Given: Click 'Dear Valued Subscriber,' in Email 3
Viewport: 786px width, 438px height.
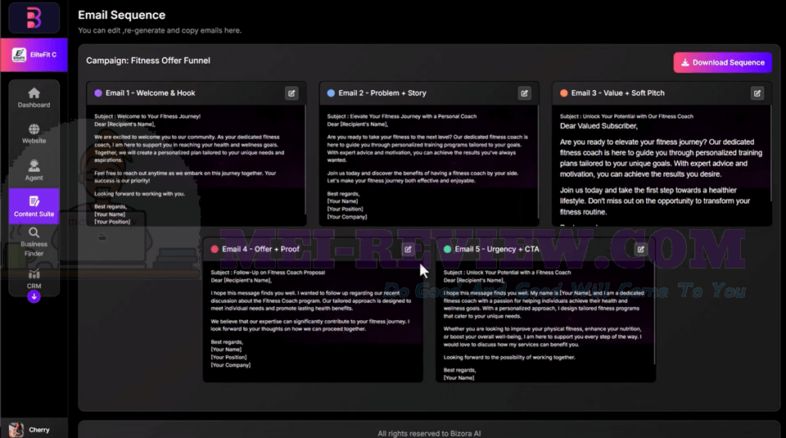Looking at the screenshot, I should (599, 126).
